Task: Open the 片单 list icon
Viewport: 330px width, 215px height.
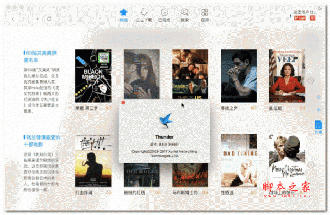Action: point(318,127)
